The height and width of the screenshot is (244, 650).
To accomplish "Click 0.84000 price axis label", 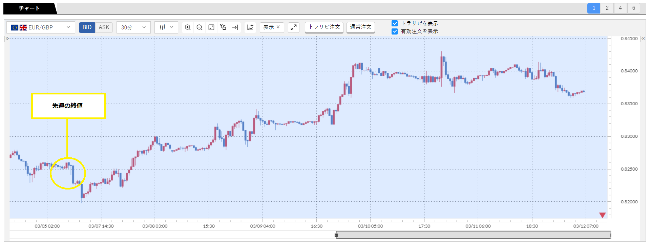I will tap(629, 71).
